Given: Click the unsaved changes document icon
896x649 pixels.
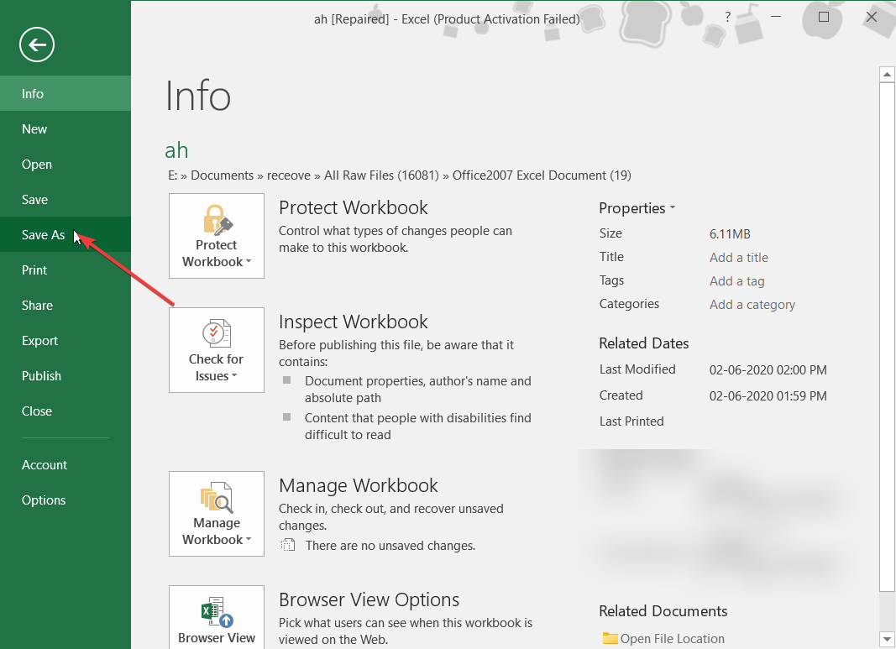Looking at the screenshot, I should 288,545.
